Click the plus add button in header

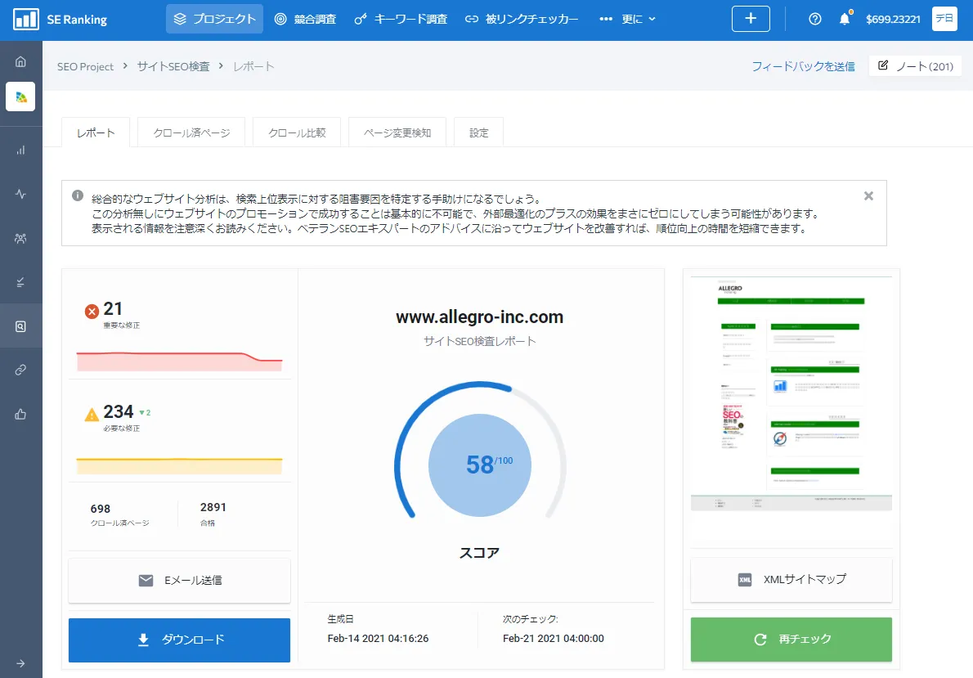(x=751, y=19)
